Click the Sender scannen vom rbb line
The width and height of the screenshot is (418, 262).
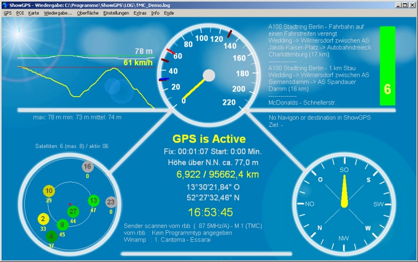(193, 226)
